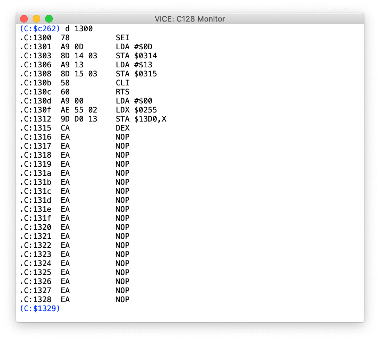380x341 pixels.
Task: Click the STA $13D0,X instruction
Action: click(x=141, y=119)
